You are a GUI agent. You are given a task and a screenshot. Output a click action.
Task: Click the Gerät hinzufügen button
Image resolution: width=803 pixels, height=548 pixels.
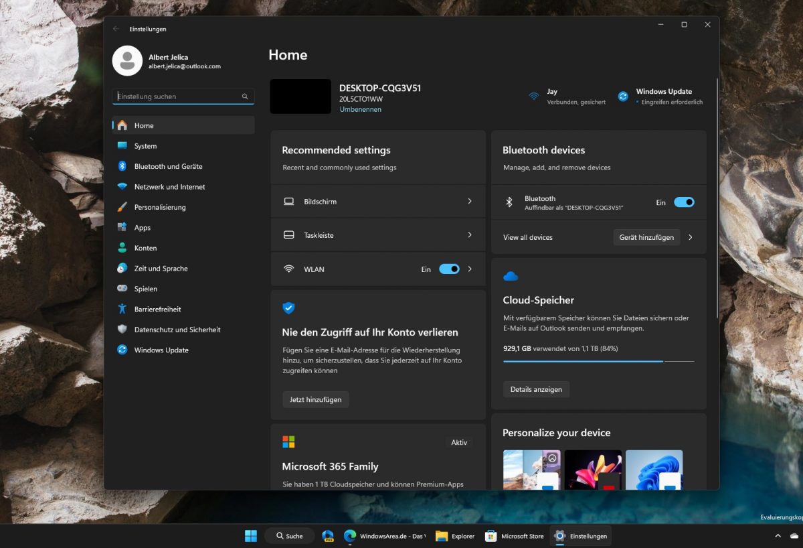pyautogui.click(x=646, y=237)
